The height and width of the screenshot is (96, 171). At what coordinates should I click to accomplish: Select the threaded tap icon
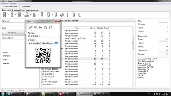74,15
